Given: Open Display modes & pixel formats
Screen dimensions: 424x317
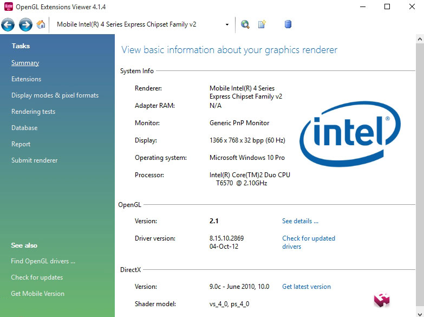Looking at the screenshot, I should point(55,95).
